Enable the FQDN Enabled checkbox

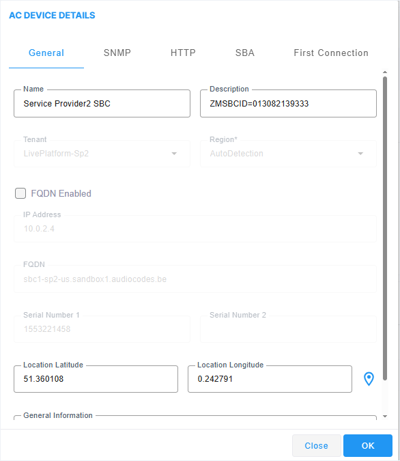click(20, 193)
